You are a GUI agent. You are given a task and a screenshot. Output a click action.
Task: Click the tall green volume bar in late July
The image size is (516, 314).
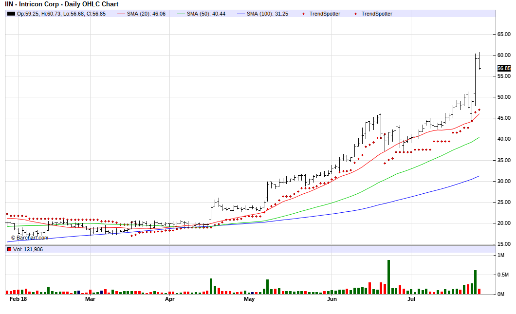[x=475, y=282]
